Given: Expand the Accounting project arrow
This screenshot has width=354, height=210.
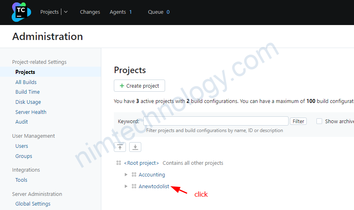Looking at the screenshot, I should (126, 174).
